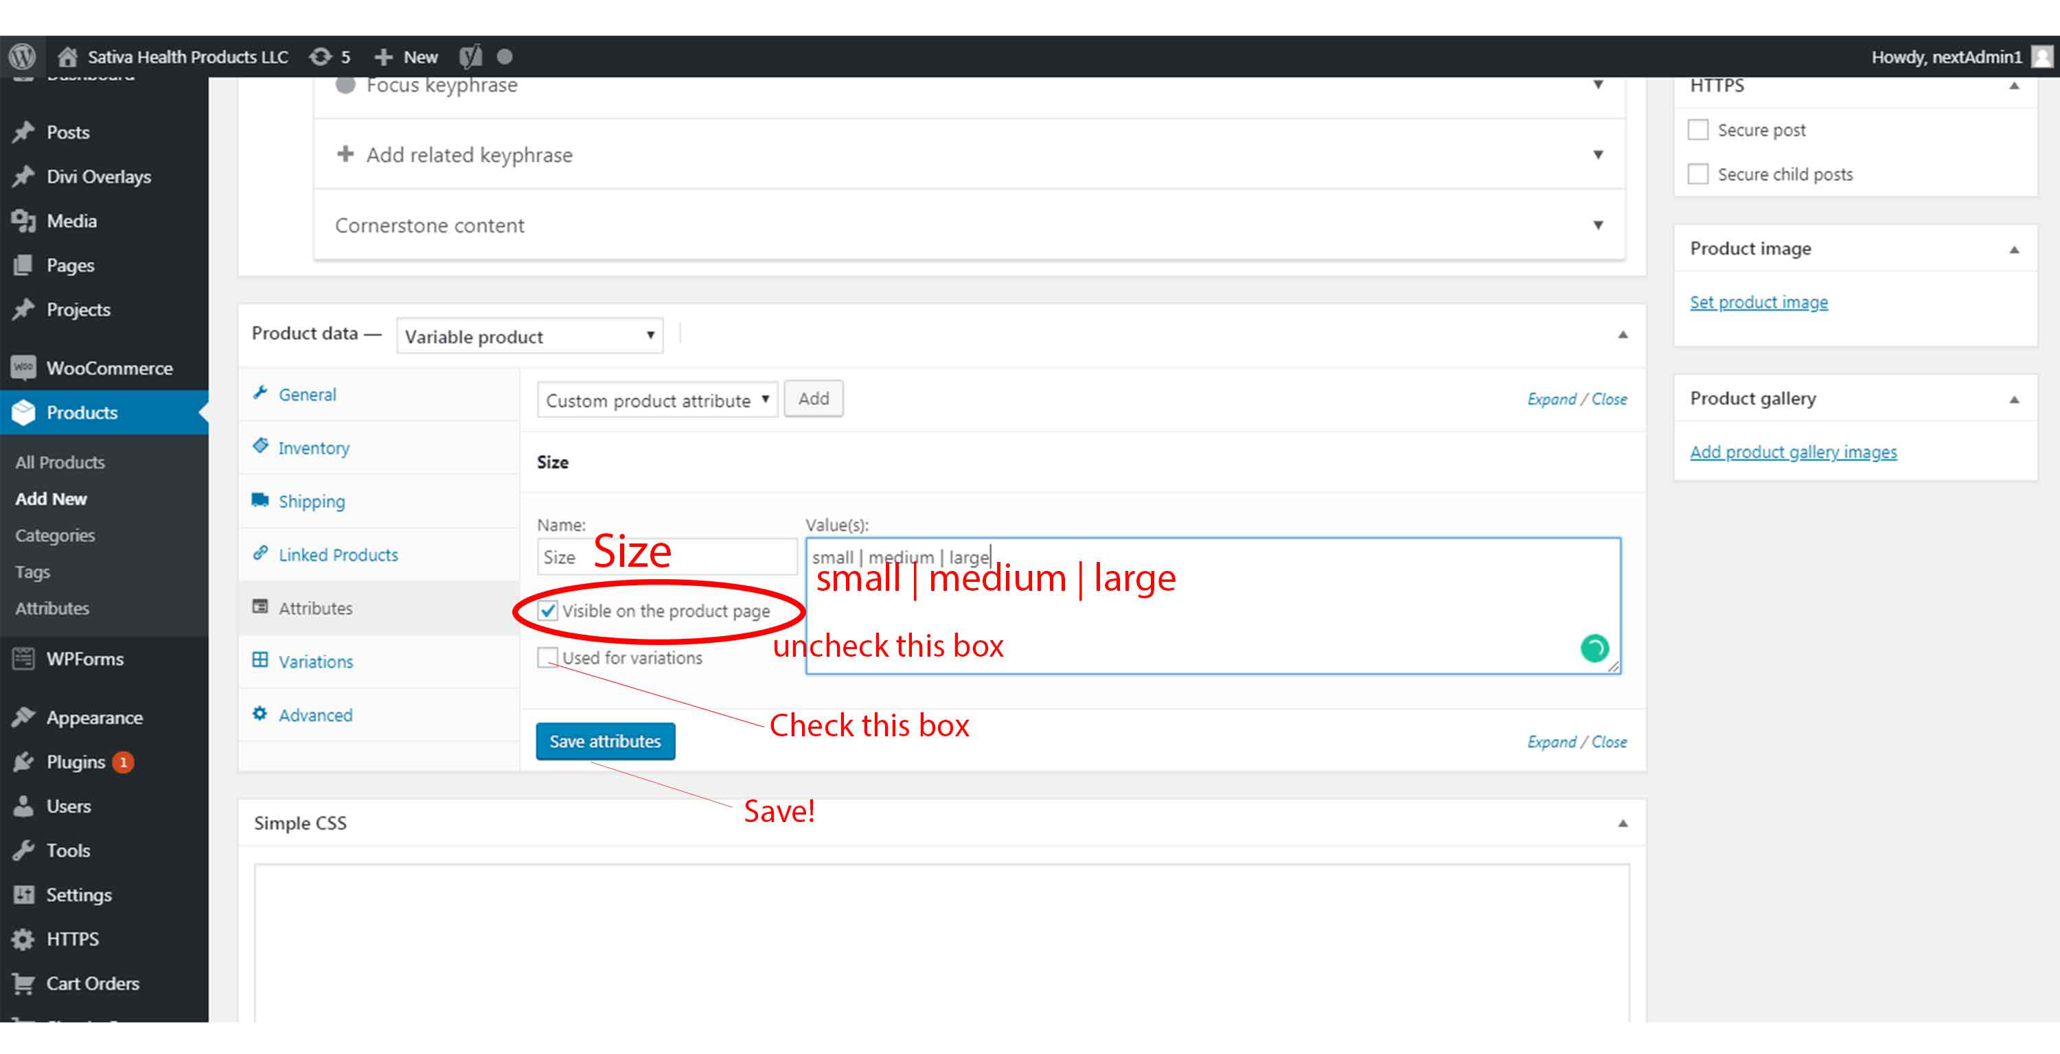The width and height of the screenshot is (2060, 1054).
Task: Collapse the Product image panel
Action: click(x=2013, y=250)
